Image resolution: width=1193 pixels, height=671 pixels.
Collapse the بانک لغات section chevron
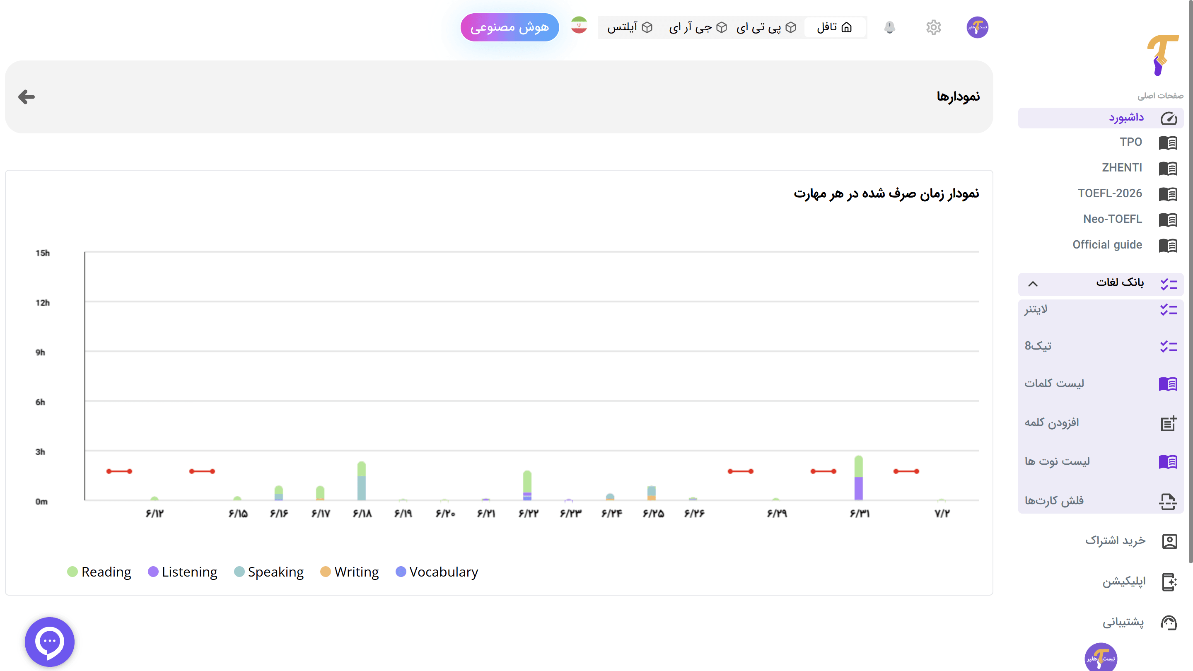click(1033, 284)
